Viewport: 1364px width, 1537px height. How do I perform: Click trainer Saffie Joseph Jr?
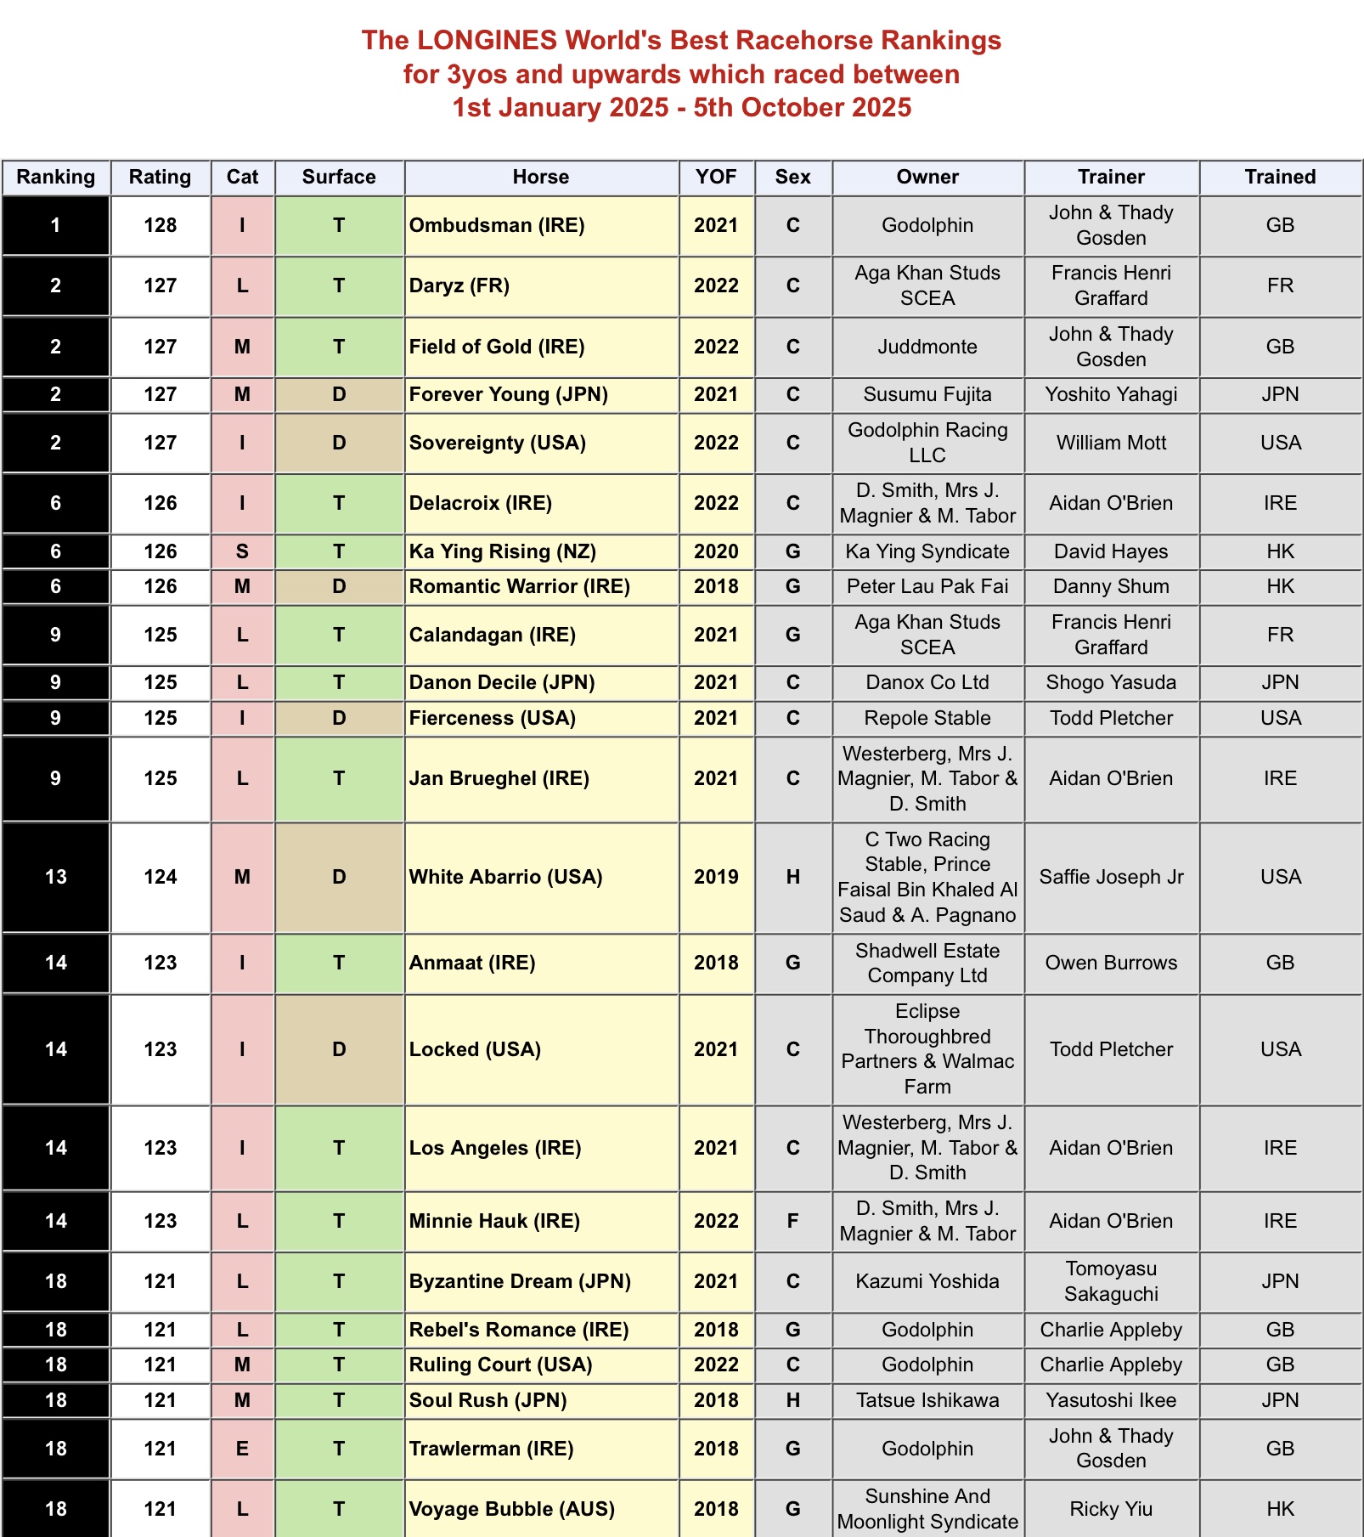point(1111,877)
